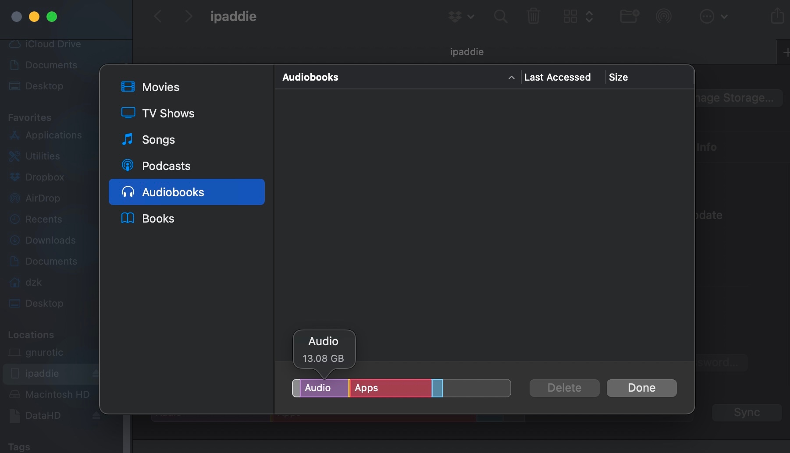The image size is (790, 453).
Task: Click the ipaddie tab title
Action: [x=467, y=52]
